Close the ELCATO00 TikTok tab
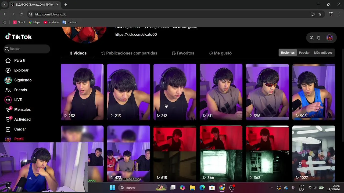The height and width of the screenshot is (193, 344). 57,5
